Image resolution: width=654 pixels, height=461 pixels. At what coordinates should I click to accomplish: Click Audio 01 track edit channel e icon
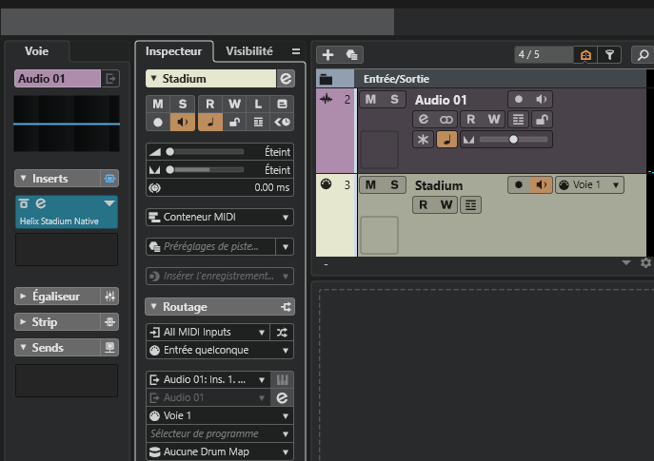424,120
